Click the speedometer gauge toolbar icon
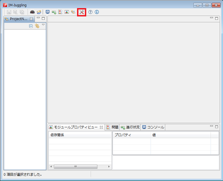 32,12
